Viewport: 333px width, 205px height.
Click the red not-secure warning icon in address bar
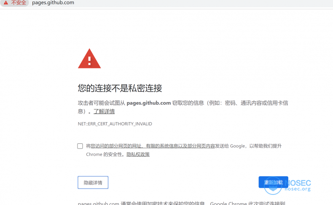pyautogui.click(x=6, y=3)
